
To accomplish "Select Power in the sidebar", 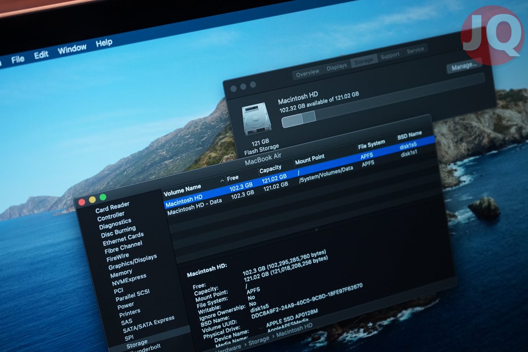I will pyautogui.click(x=126, y=305).
